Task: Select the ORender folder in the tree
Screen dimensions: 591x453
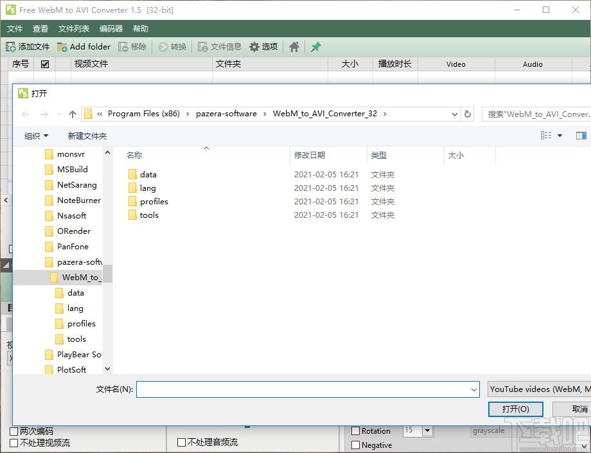Action: (x=74, y=231)
